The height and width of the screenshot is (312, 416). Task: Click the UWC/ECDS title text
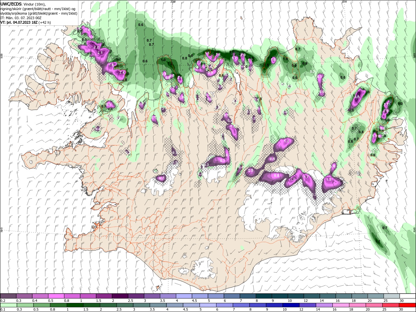pyautogui.click(x=11, y=4)
